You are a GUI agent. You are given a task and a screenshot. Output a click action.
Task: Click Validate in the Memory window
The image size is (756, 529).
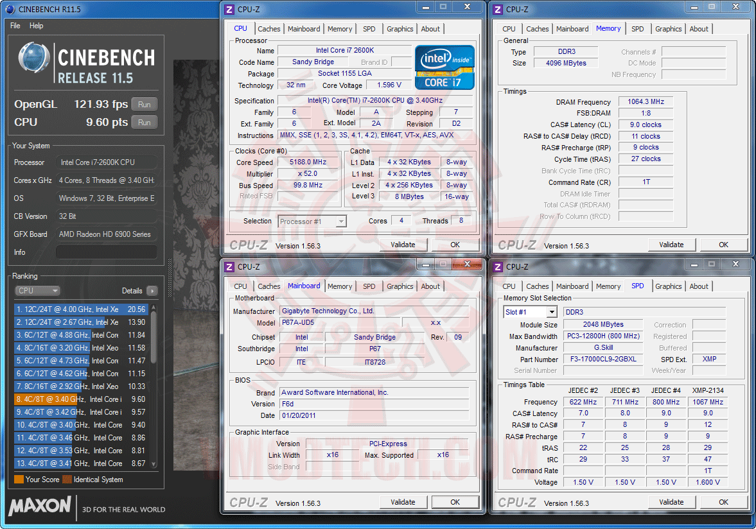tap(672, 245)
